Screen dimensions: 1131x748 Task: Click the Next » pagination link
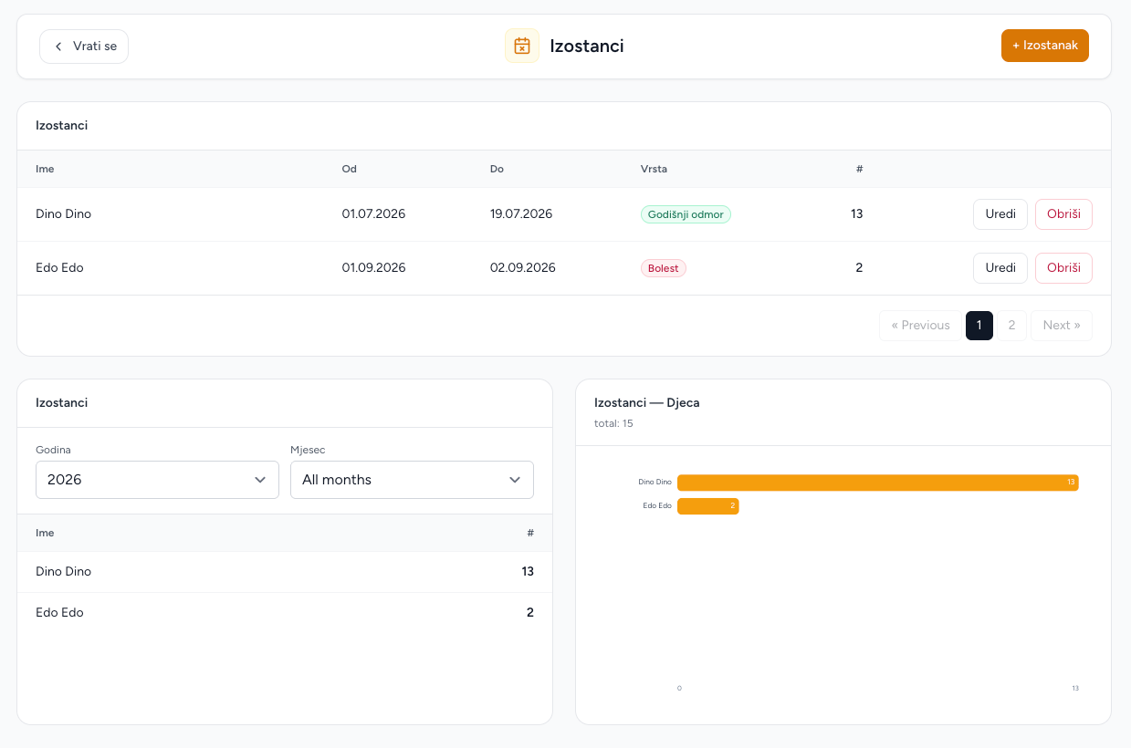coord(1062,326)
